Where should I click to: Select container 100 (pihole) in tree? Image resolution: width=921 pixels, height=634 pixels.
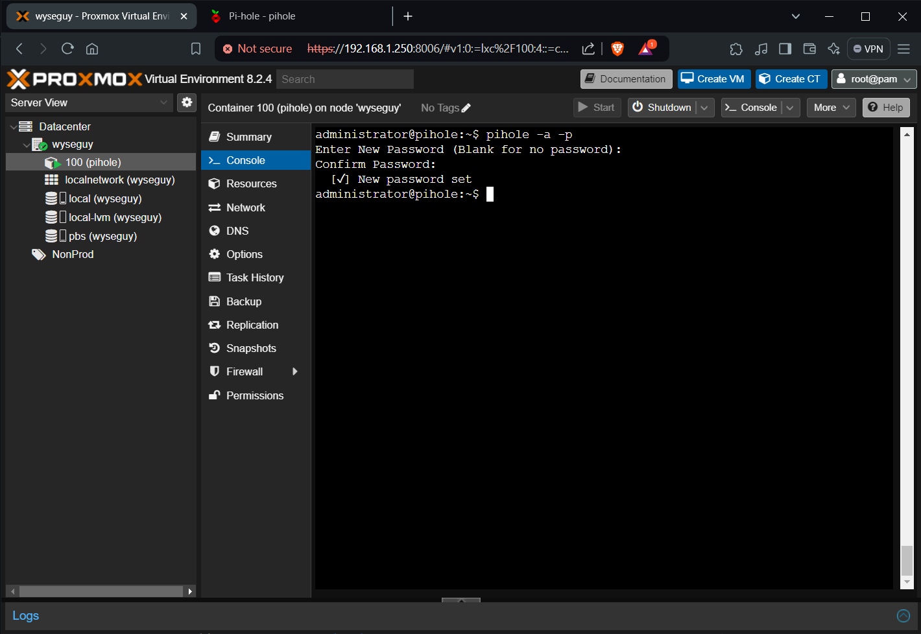pyautogui.click(x=101, y=162)
